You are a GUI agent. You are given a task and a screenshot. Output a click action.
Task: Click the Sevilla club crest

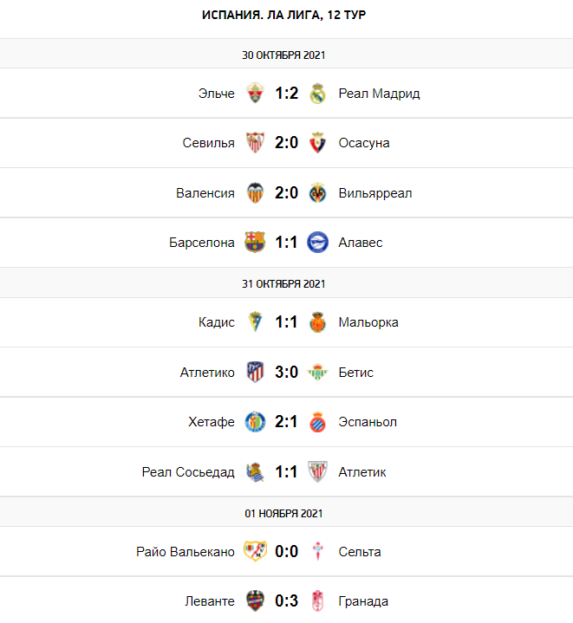click(x=255, y=143)
